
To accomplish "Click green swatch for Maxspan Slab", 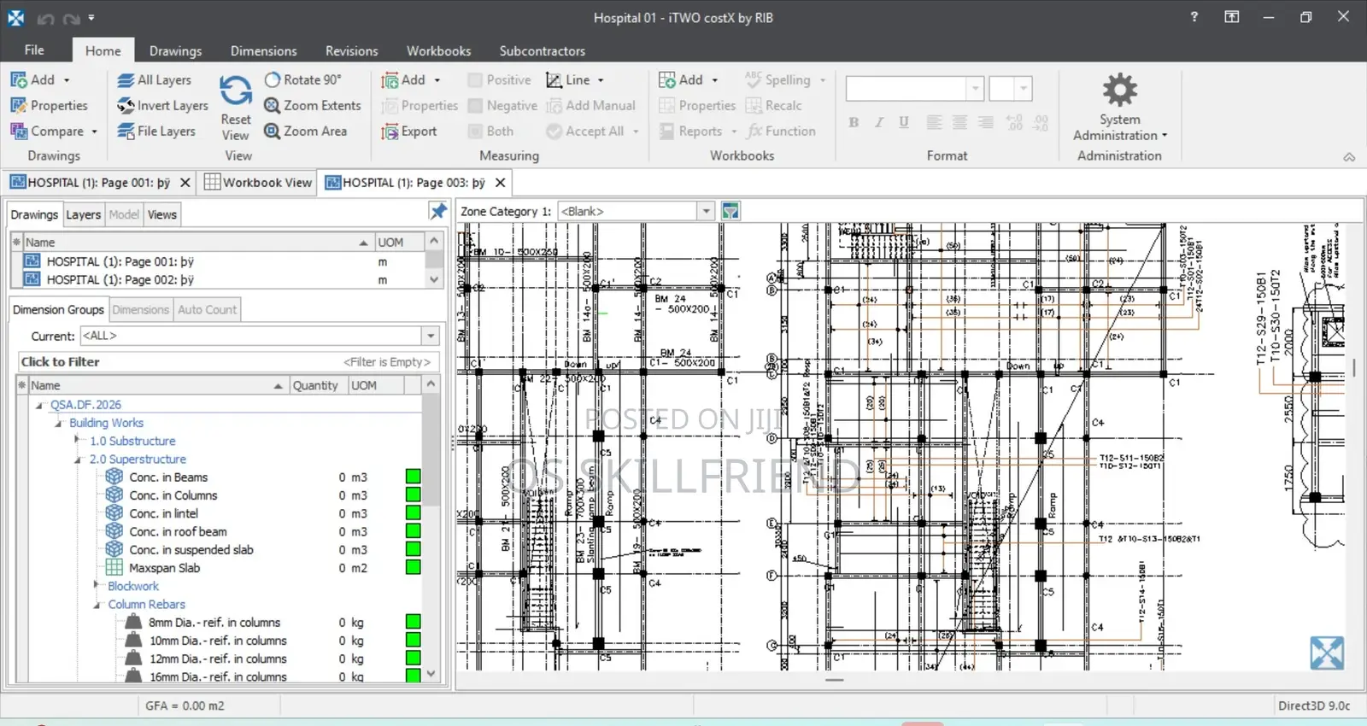I will tap(413, 568).
